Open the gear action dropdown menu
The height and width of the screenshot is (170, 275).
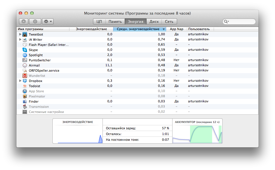point(48,22)
